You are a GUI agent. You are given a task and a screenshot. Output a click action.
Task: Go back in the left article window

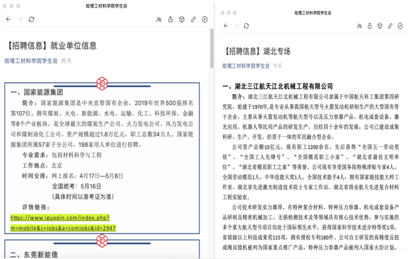click(8, 19)
